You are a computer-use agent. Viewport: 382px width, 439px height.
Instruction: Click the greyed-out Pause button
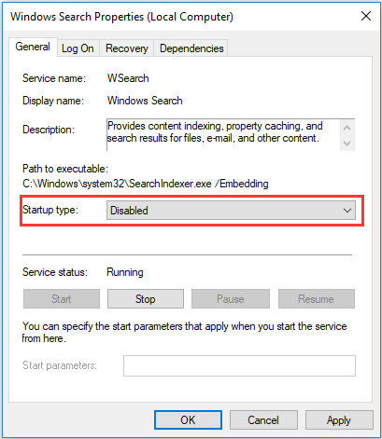click(231, 299)
